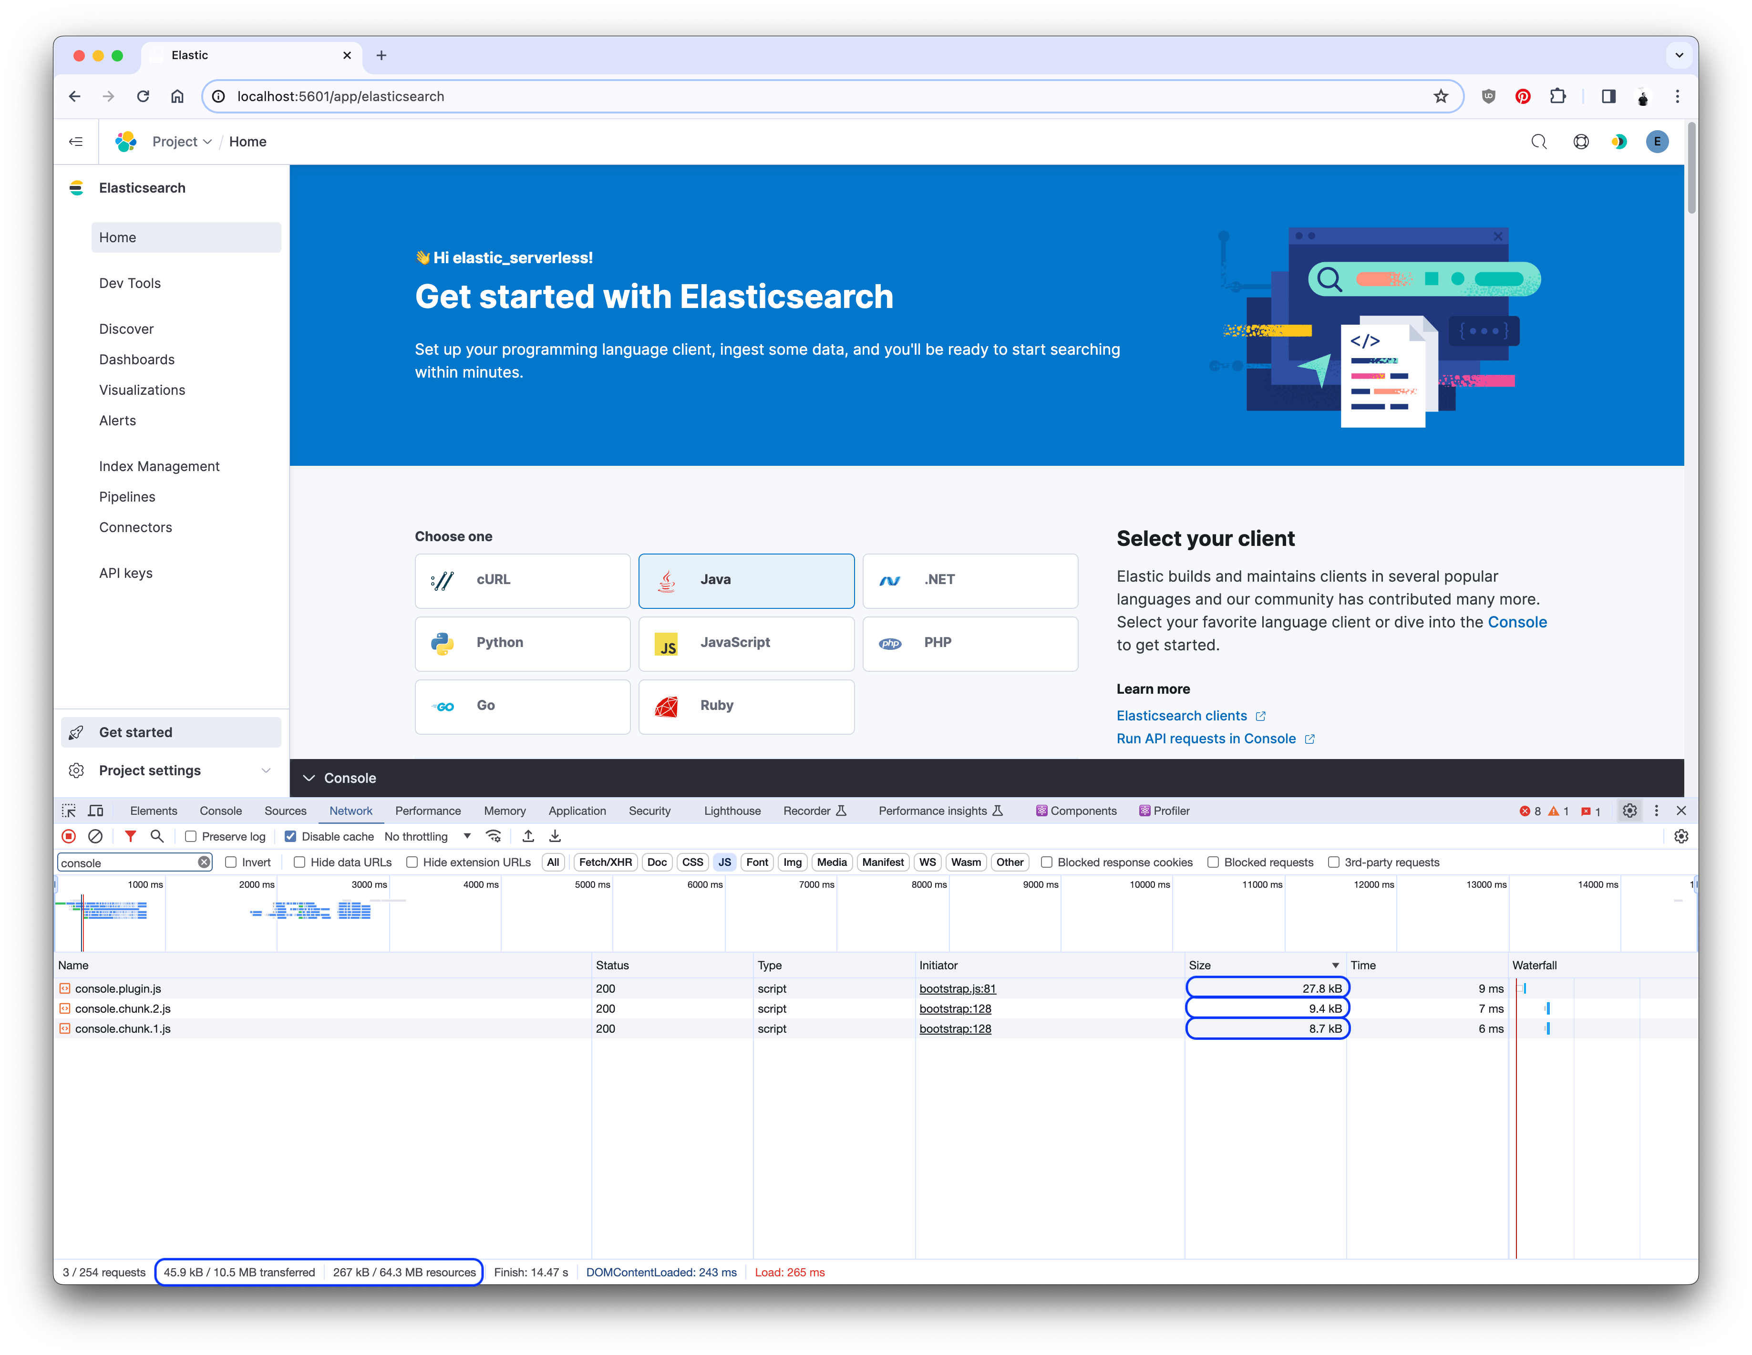This screenshot has height=1355, width=1752.
Task: Toggle the browser side panel icon
Action: [1608, 96]
